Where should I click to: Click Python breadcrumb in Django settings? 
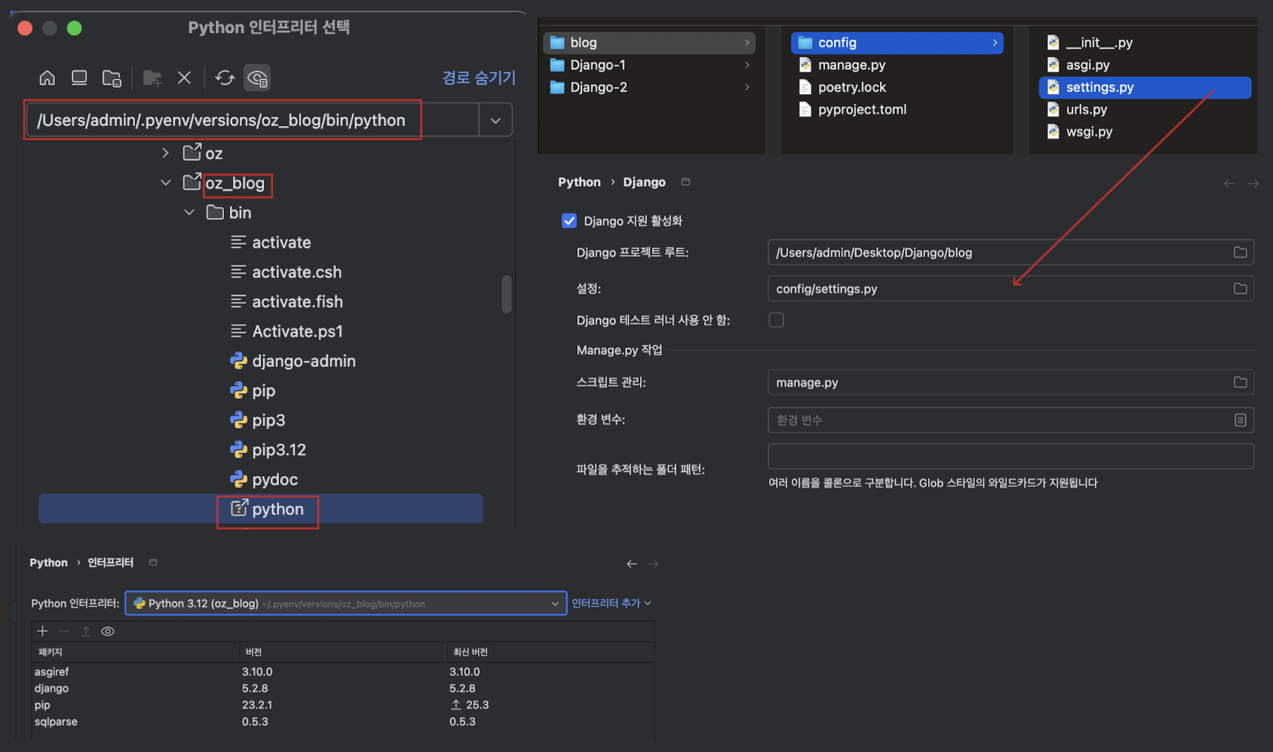(x=579, y=182)
